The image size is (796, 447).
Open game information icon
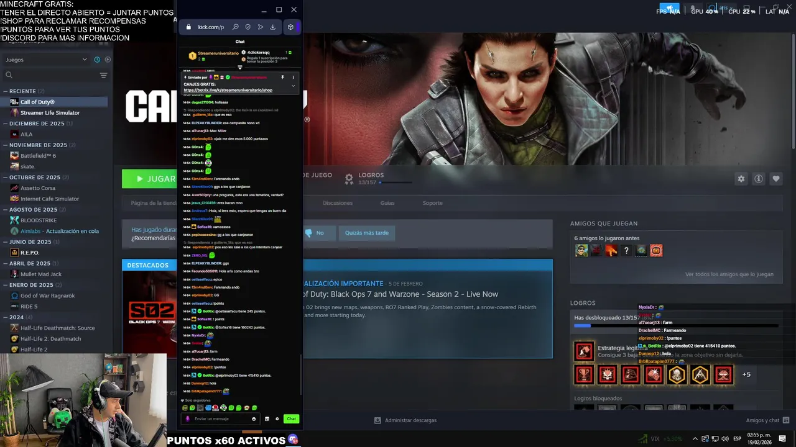point(759,179)
